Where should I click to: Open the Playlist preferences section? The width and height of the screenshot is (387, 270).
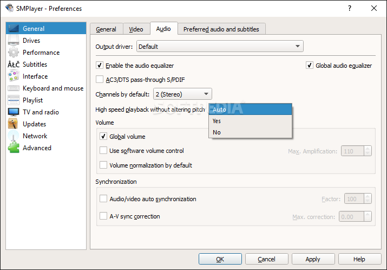[45, 100]
